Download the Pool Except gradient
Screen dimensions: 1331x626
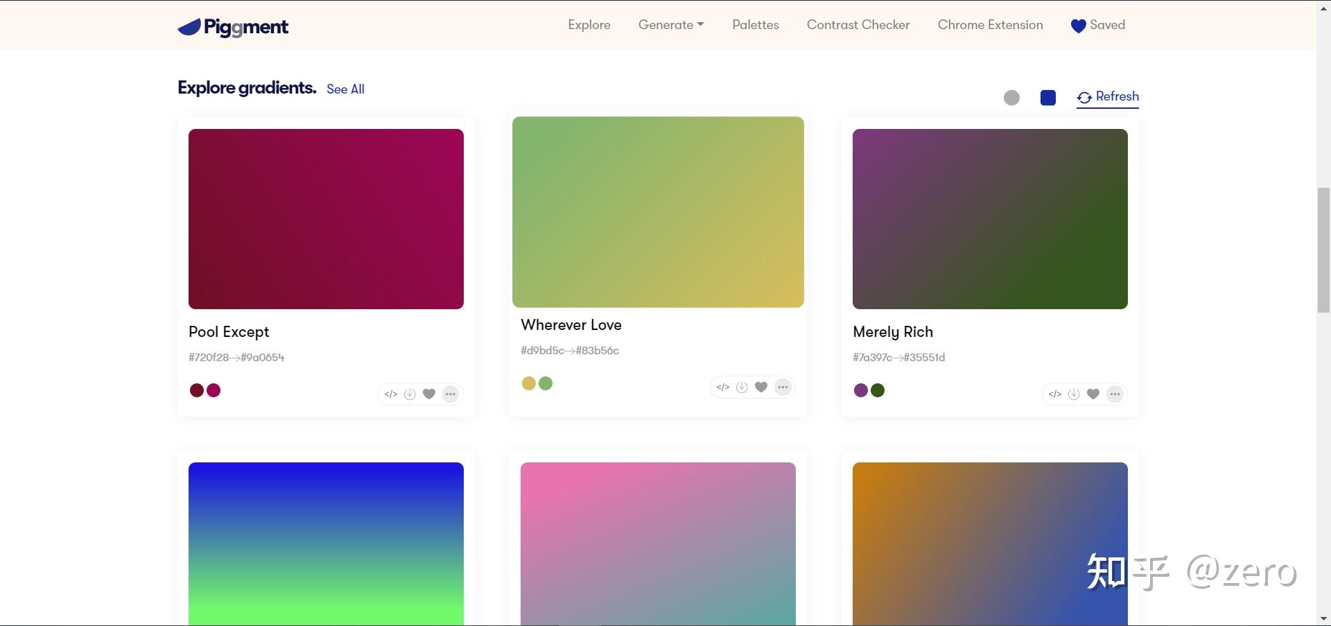pos(410,394)
